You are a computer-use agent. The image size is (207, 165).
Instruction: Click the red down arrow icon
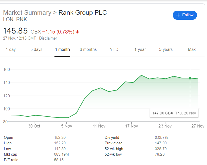(x=78, y=32)
